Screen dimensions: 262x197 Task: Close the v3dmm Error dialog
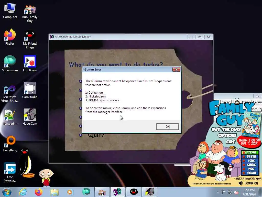click(x=176, y=69)
